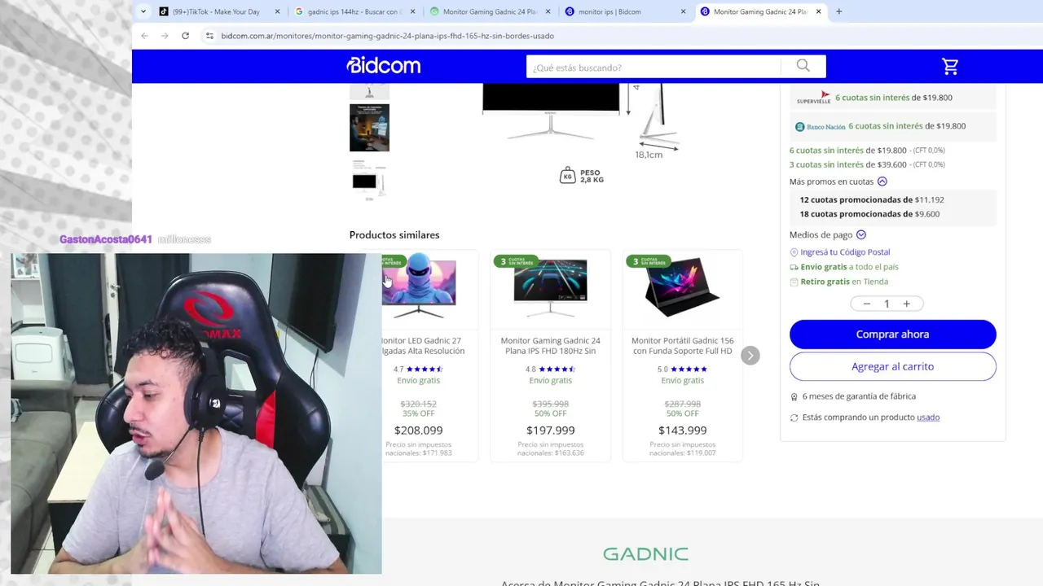The height and width of the screenshot is (586, 1043).
Task: Select the black monitor dimensions thumbnail
Action: pos(369,180)
